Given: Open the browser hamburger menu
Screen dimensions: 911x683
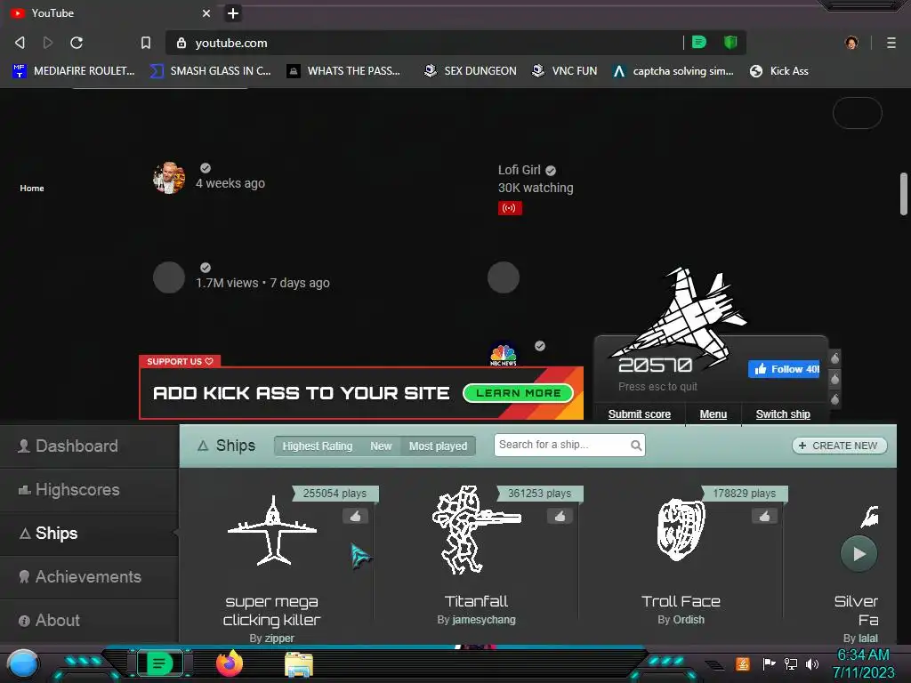Looking at the screenshot, I should click(891, 43).
